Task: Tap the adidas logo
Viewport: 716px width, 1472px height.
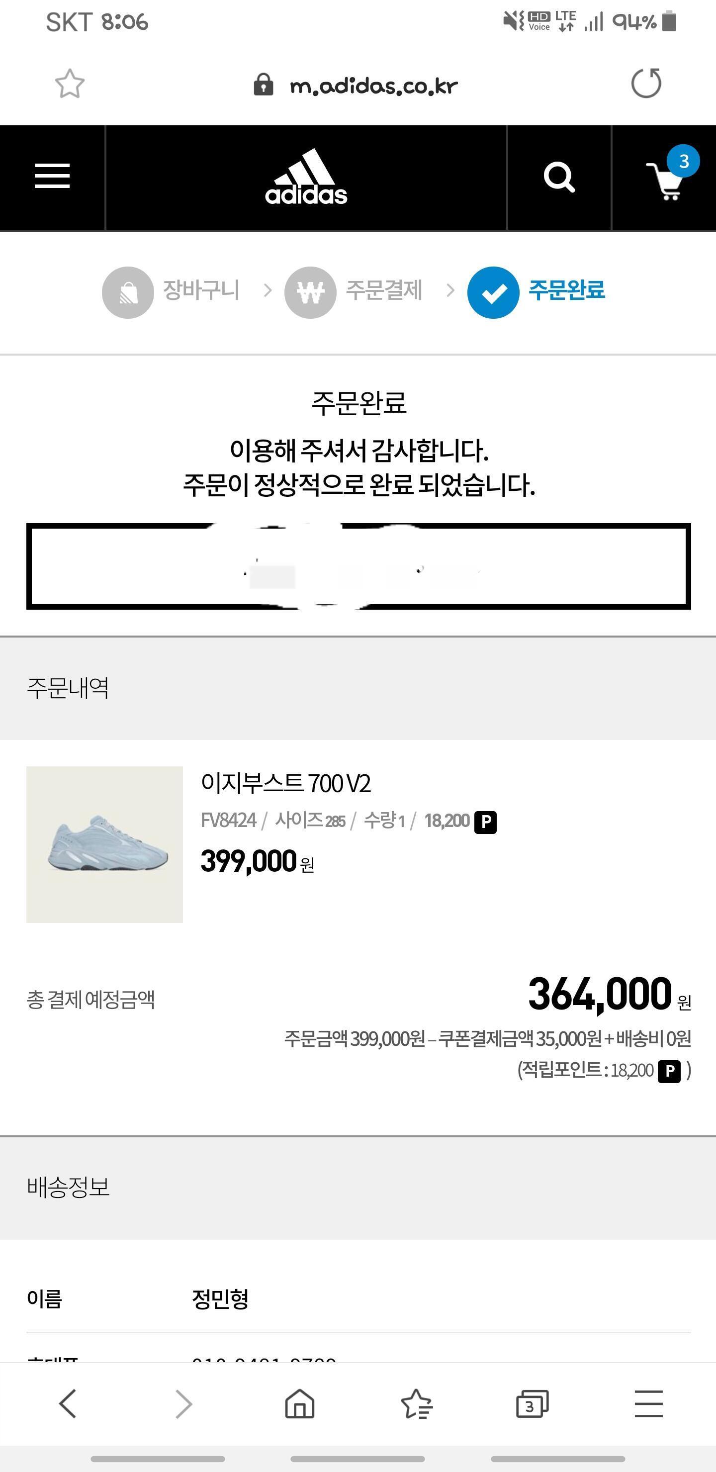Action: [306, 178]
